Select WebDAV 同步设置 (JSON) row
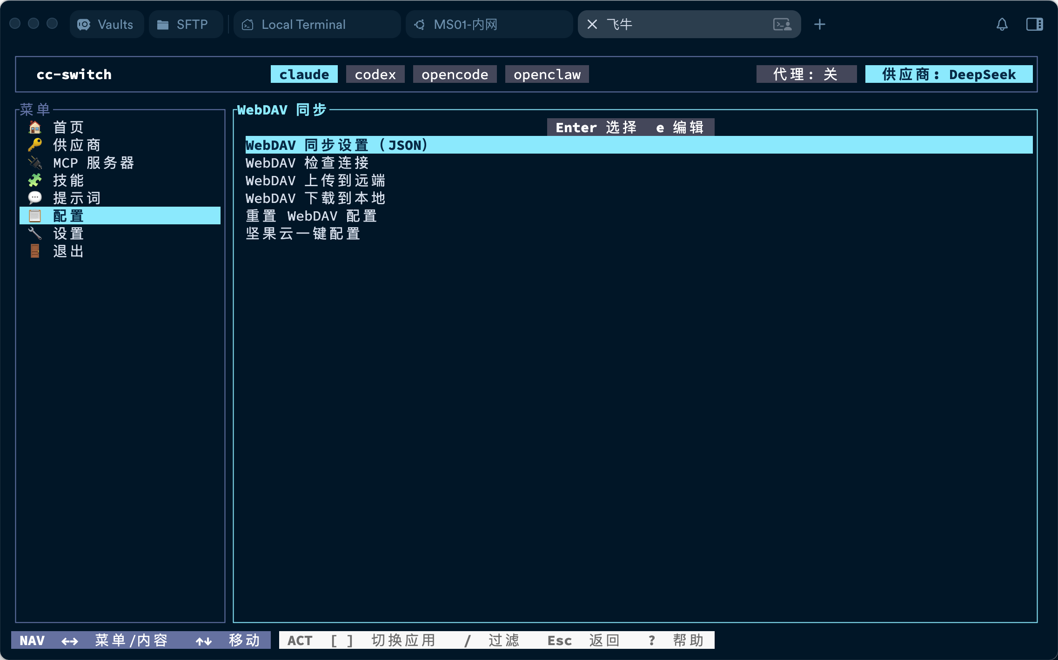This screenshot has height=660, width=1058. (639, 145)
